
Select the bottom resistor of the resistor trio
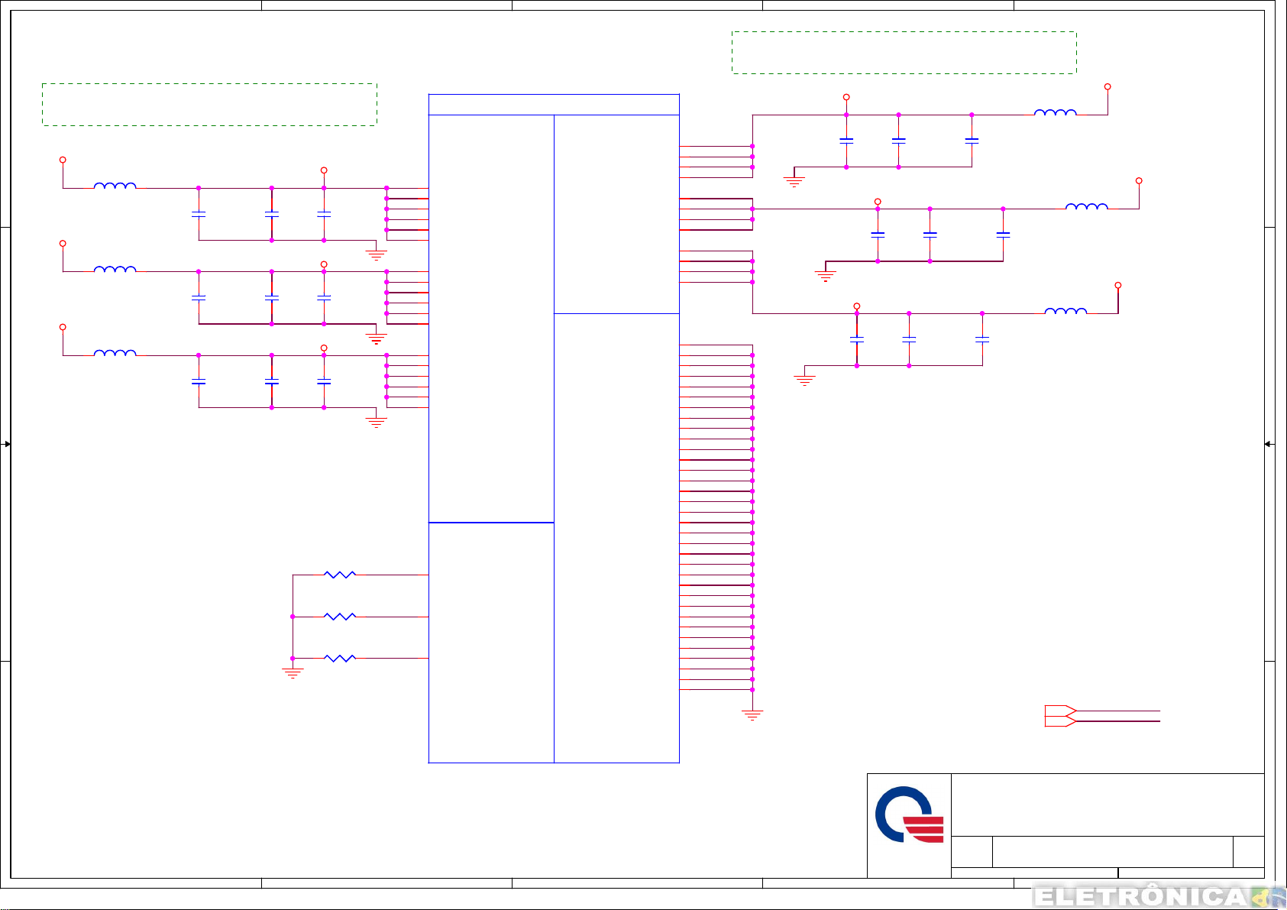[x=340, y=658]
